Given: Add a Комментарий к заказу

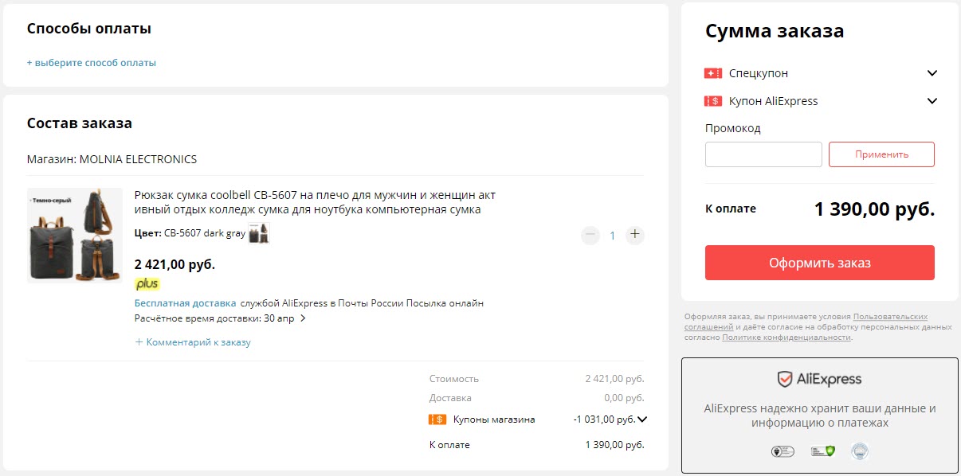Looking at the screenshot, I should click(193, 341).
